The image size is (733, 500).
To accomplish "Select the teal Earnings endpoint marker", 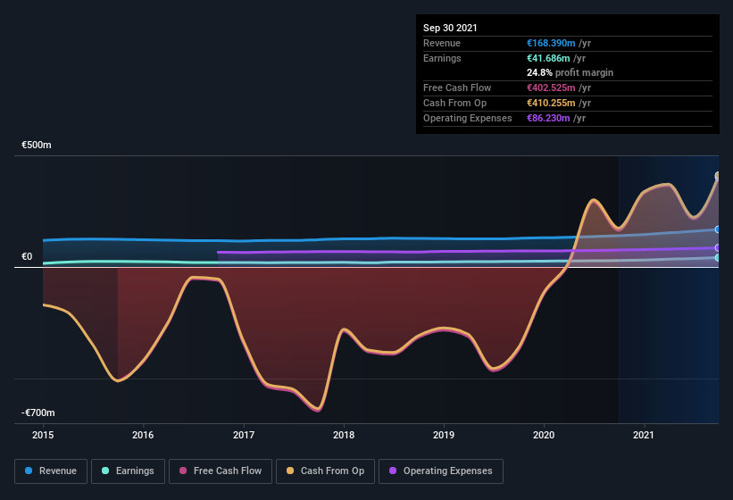I will [x=718, y=257].
